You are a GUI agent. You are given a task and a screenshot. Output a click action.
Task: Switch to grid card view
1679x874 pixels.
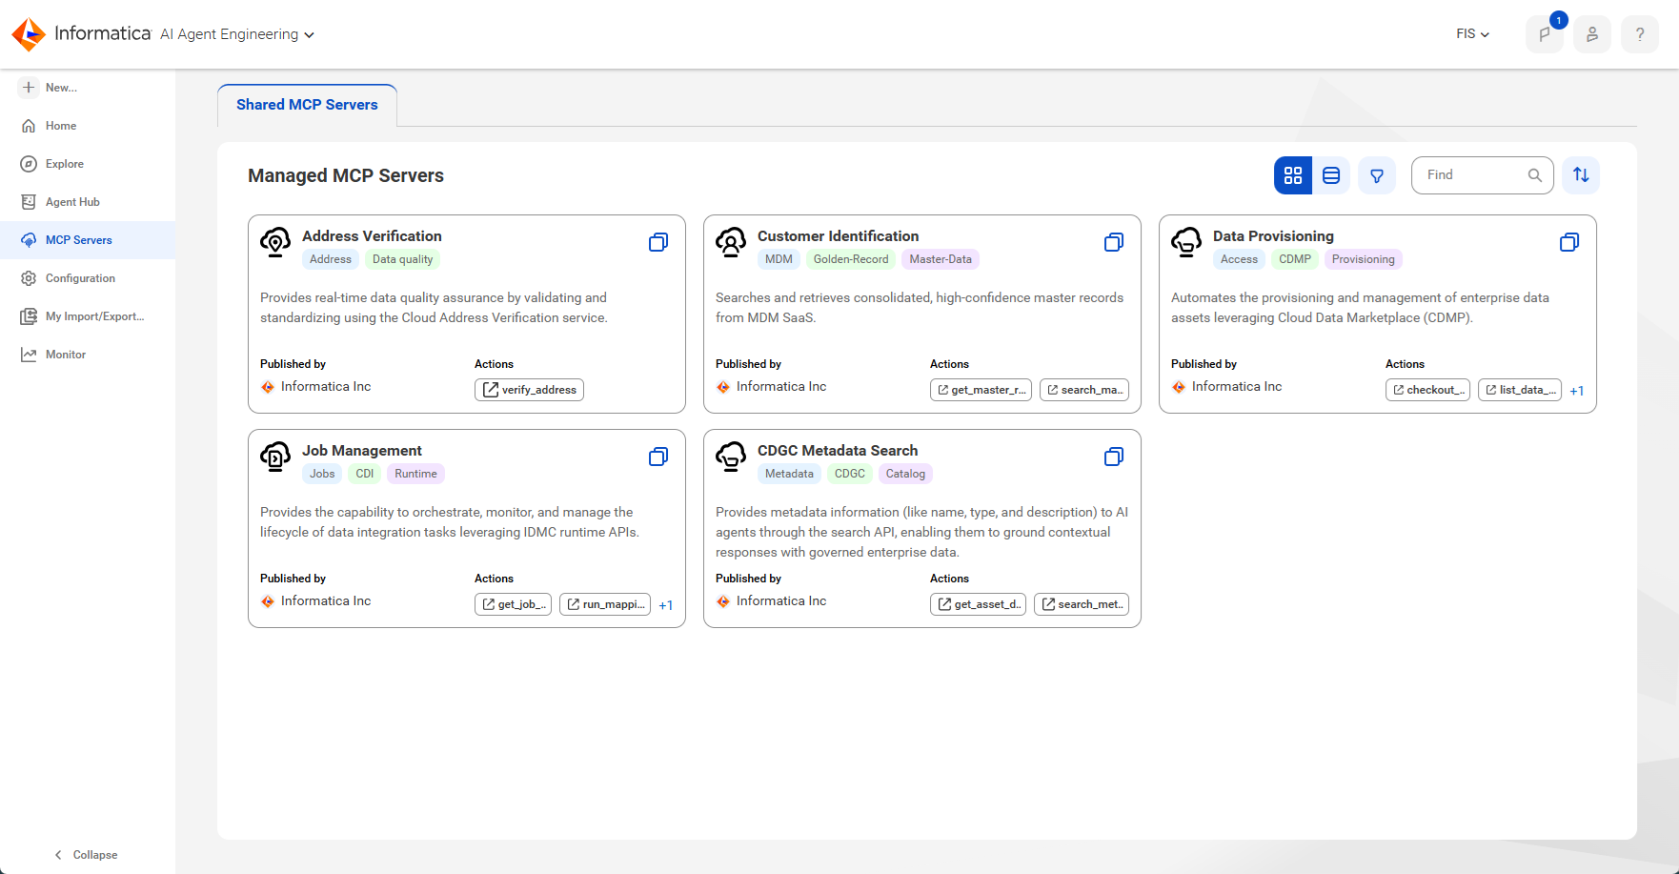click(x=1293, y=175)
